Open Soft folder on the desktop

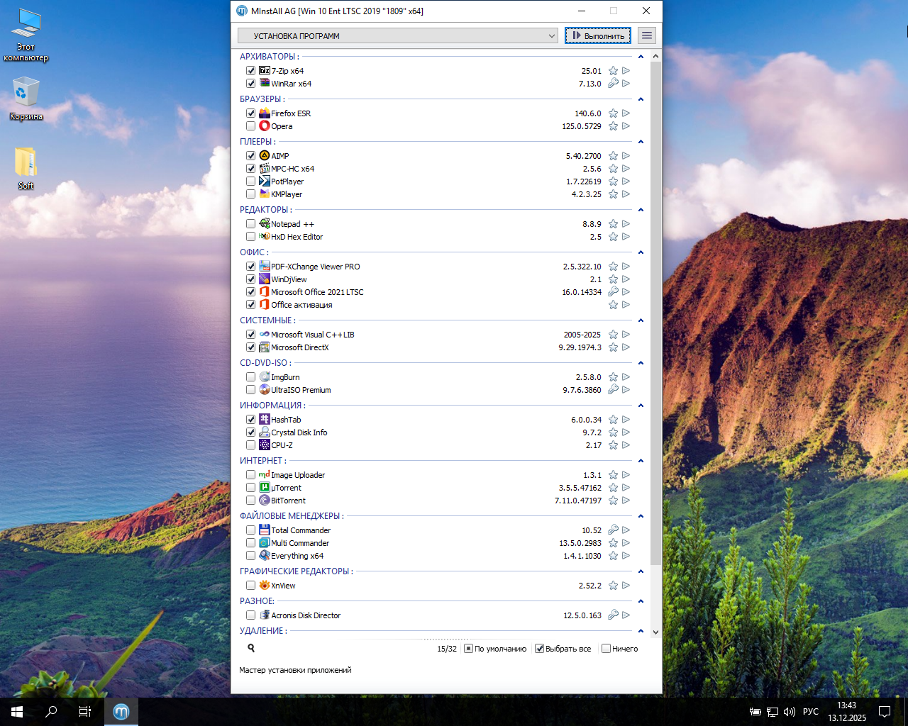click(26, 168)
